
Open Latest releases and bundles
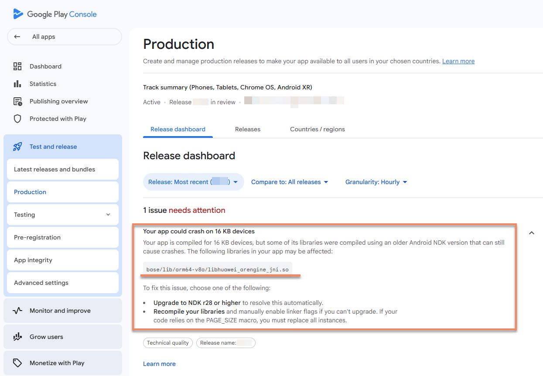click(x=63, y=169)
